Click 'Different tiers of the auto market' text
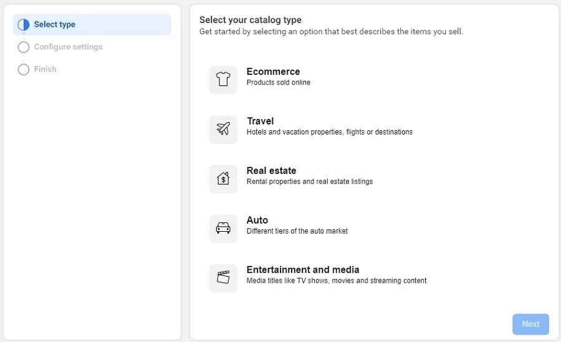The image size is (561, 342). (297, 231)
